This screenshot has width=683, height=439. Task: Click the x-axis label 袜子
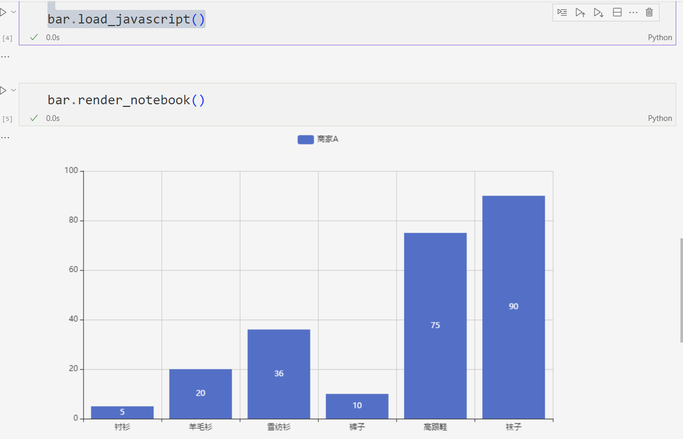tap(513, 427)
